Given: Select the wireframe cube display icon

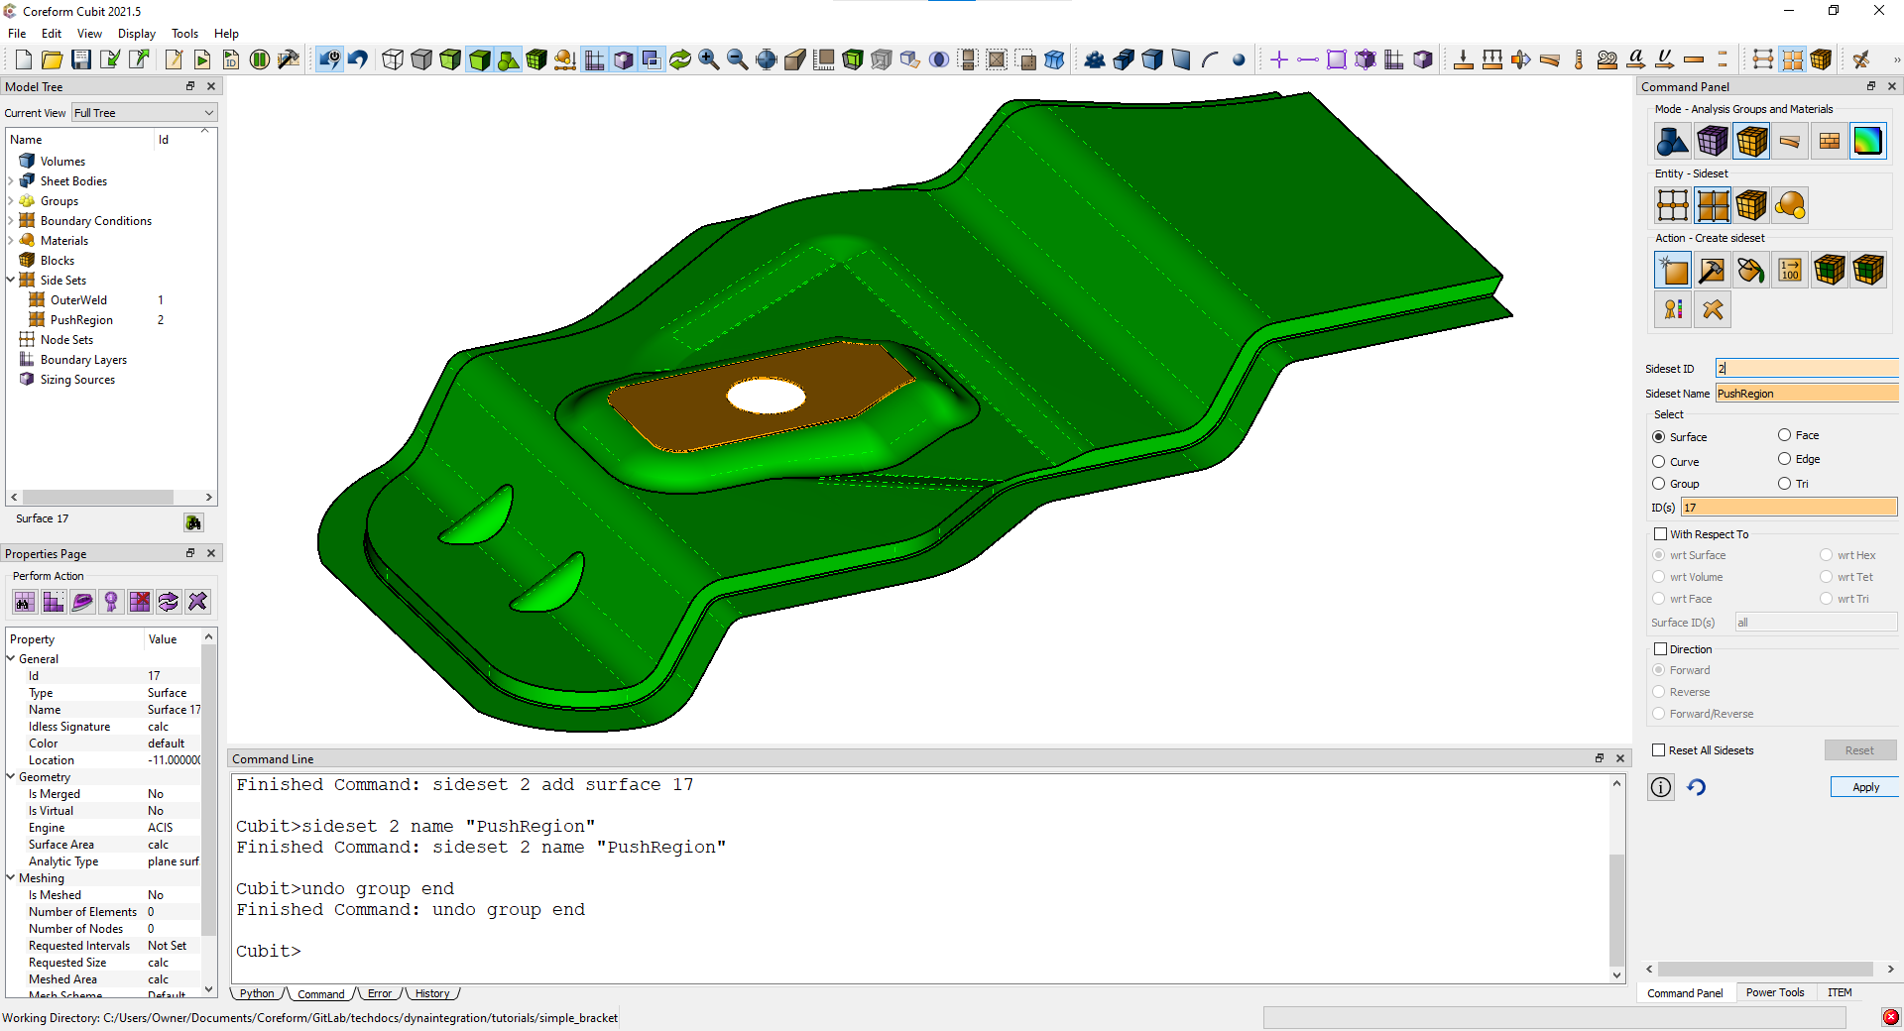Looking at the screenshot, I should point(393,59).
